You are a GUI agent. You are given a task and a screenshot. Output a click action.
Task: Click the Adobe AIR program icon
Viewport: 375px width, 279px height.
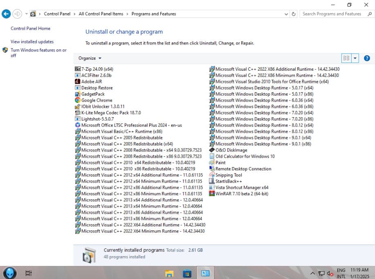coord(77,81)
